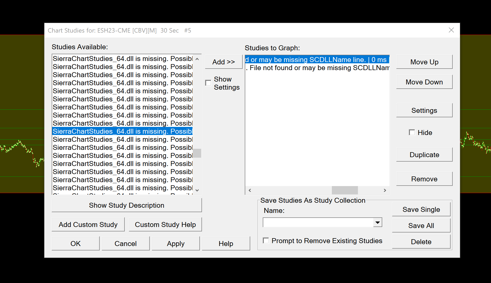The width and height of the screenshot is (491, 283).
Task: Select the highlighted row in Studies Available
Action: (x=122, y=131)
